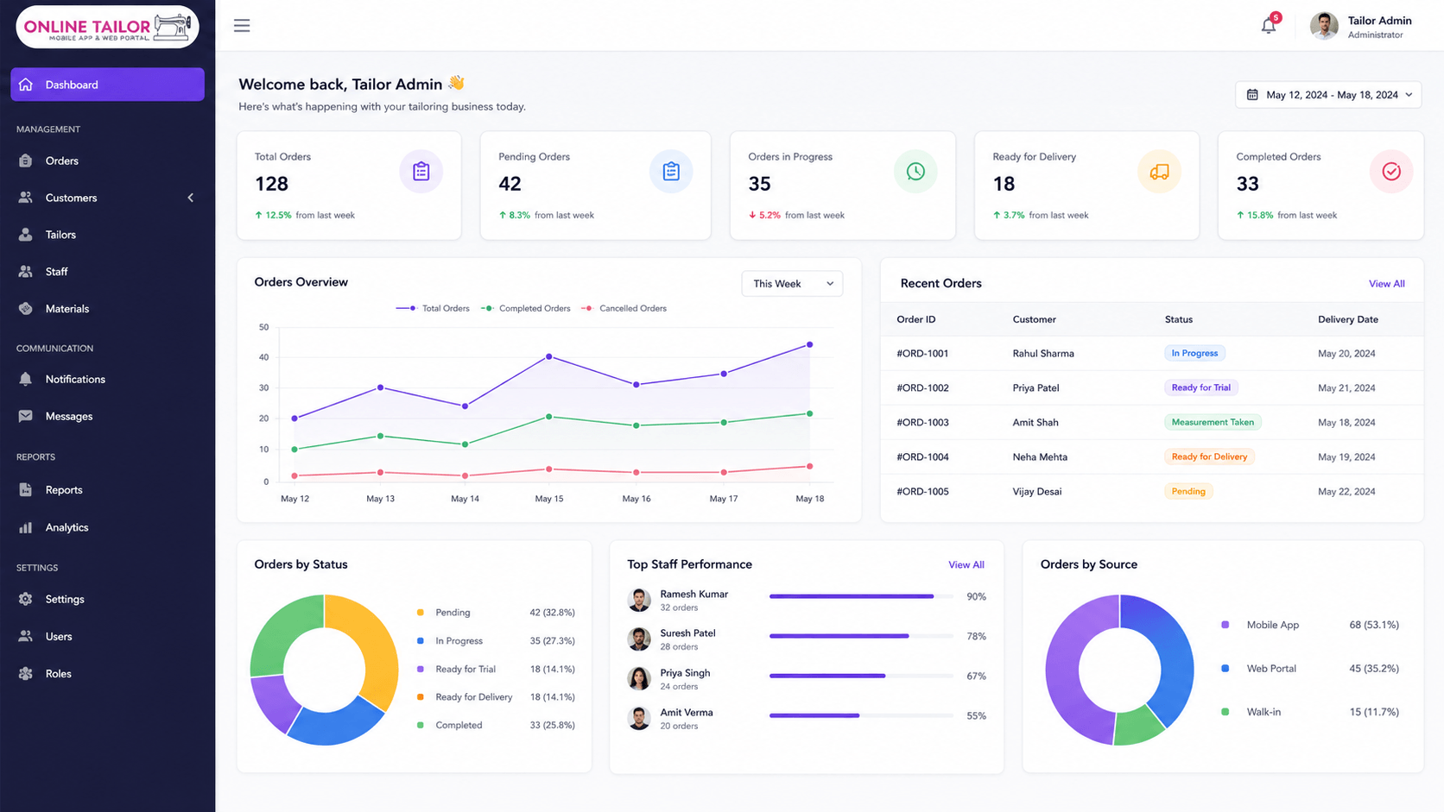This screenshot has height=812, width=1444.
Task: Open the Materials menu item
Action: [x=108, y=309]
